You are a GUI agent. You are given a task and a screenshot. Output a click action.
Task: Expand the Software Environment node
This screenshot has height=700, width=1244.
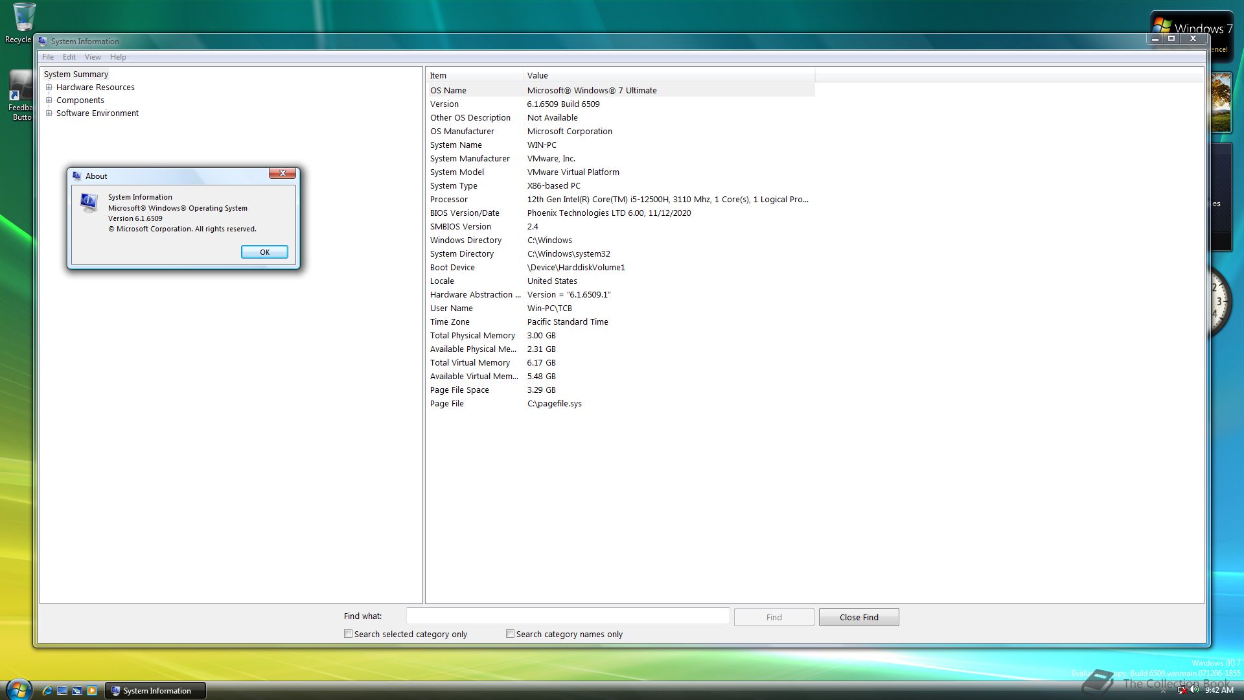click(49, 113)
